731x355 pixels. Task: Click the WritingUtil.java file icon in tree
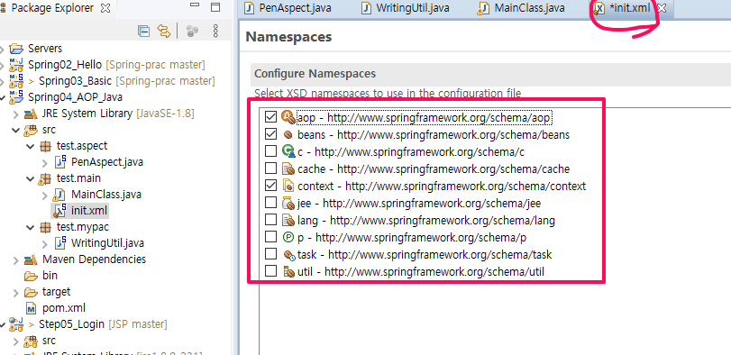pos(59,242)
